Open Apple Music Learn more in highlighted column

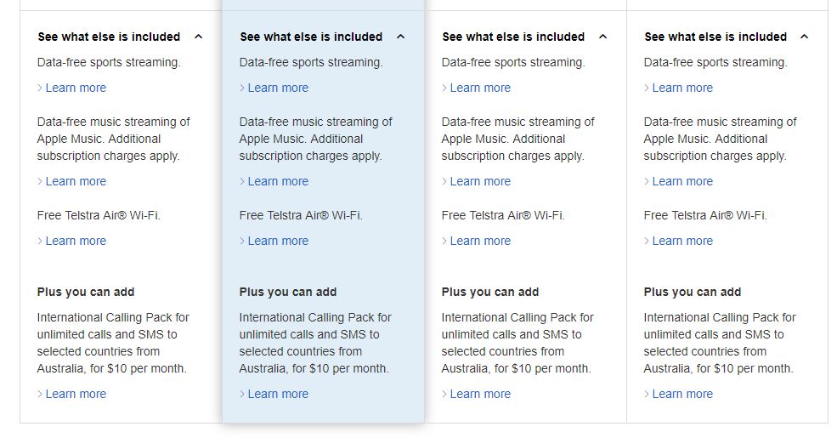coord(274,181)
